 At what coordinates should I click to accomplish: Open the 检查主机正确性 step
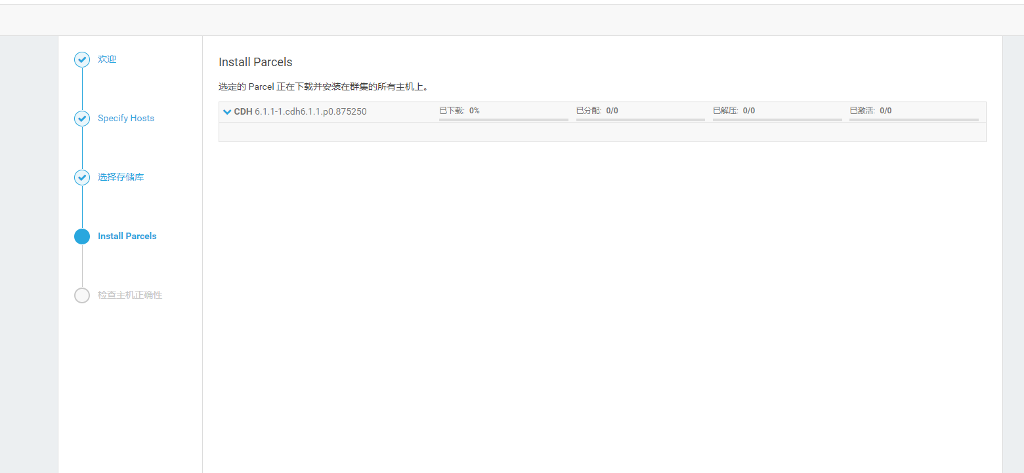128,295
